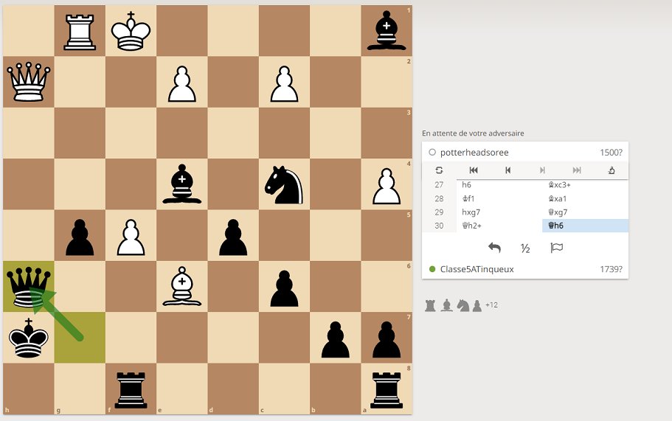
Task: Click the white pawn on a4
Action: click(x=387, y=184)
